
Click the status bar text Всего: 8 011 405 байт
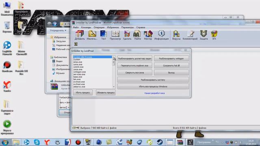190,128
